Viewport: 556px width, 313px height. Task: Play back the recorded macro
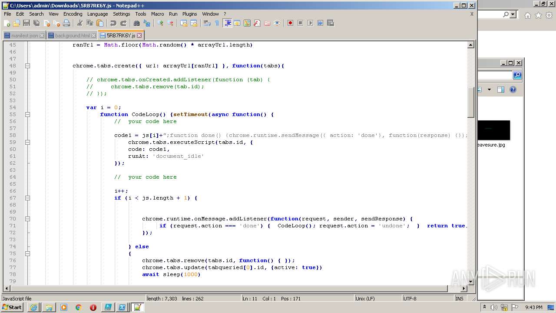311,23
